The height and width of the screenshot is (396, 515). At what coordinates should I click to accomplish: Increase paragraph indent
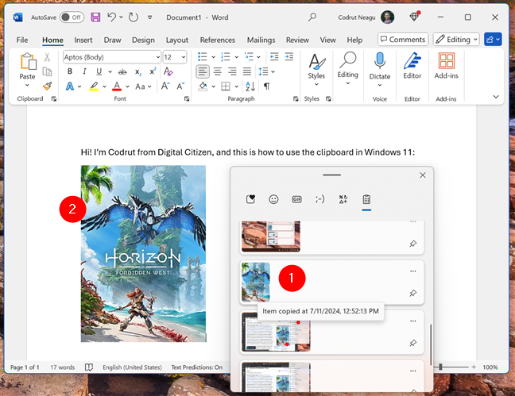pos(289,57)
